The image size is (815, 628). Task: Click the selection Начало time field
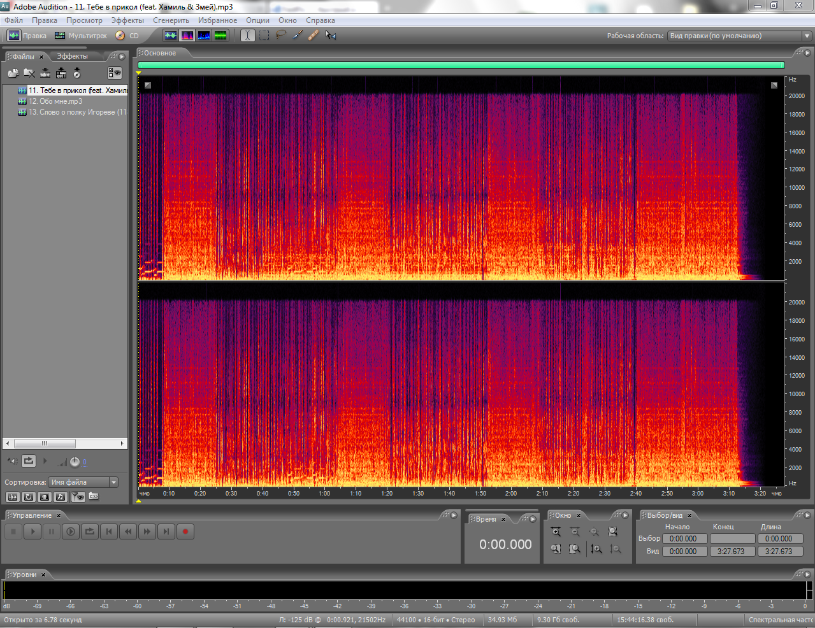(684, 539)
